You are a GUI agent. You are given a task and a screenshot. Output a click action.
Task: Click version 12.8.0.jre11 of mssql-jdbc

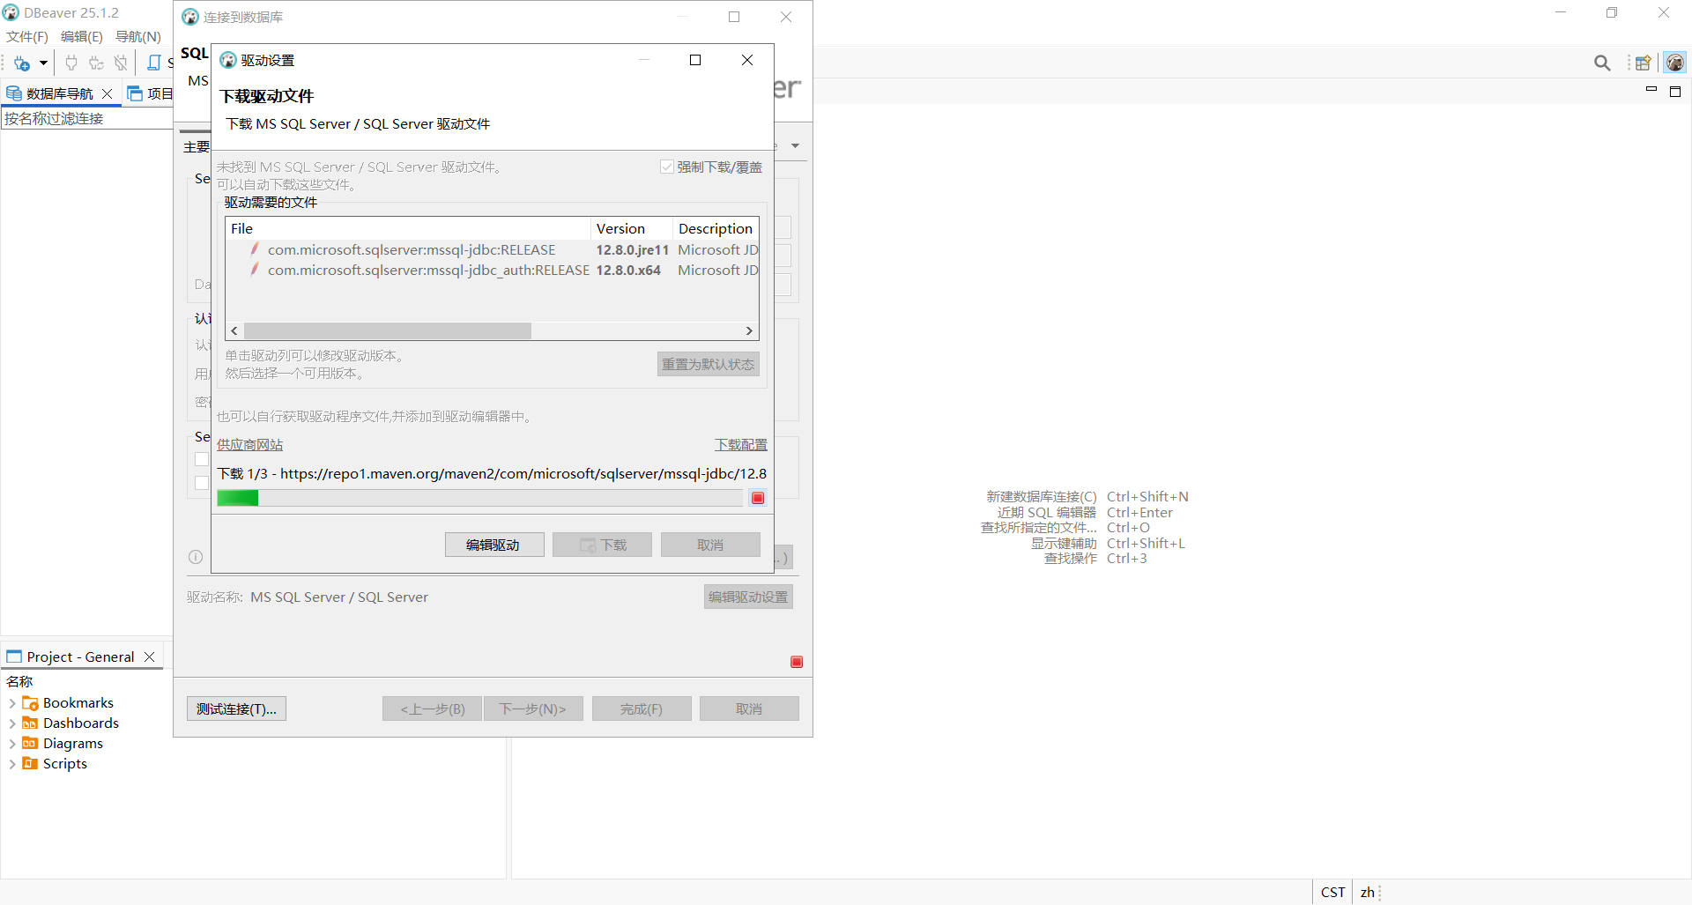pyautogui.click(x=632, y=249)
